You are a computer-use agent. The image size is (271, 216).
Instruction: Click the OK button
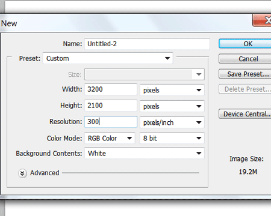245,44
